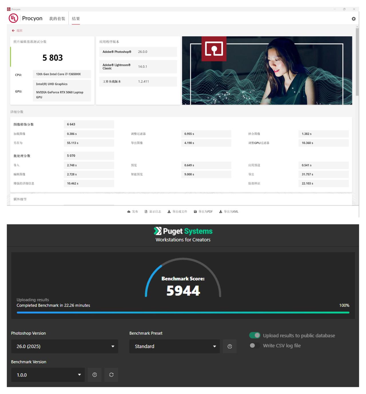Click the Procyon results vertical scrollbar
This screenshot has width=366, height=394.
pyautogui.click(x=357, y=62)
